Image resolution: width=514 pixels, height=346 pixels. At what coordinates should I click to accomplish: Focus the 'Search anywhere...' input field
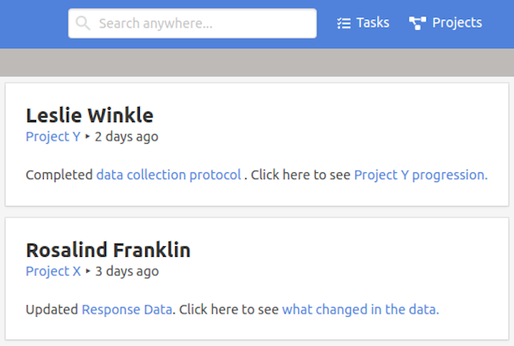(204, 23)
